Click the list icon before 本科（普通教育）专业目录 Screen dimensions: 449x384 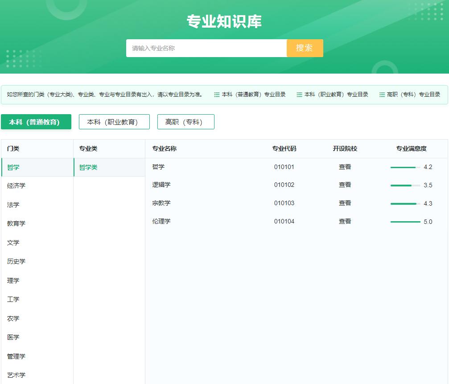(x=216, y=95)
